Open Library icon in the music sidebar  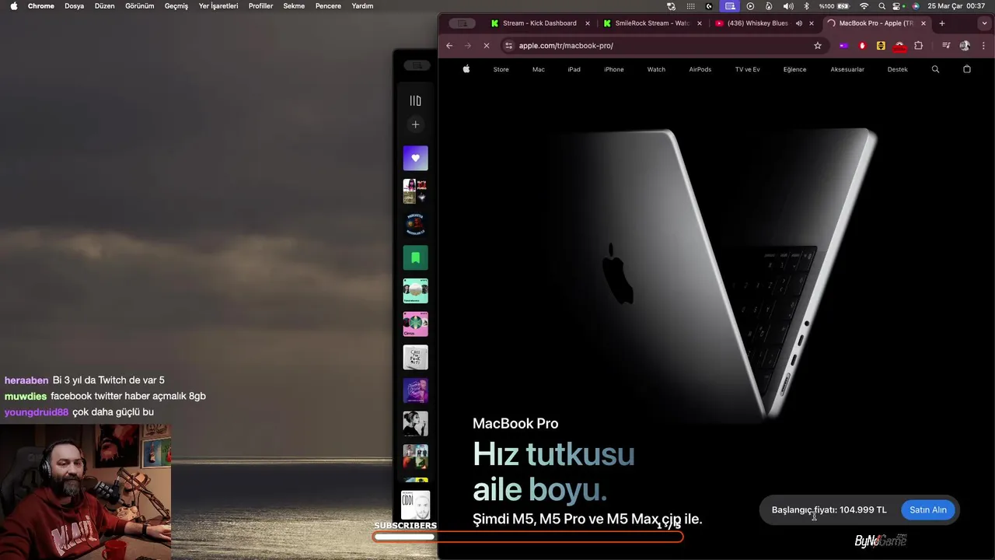coord(415,100)
